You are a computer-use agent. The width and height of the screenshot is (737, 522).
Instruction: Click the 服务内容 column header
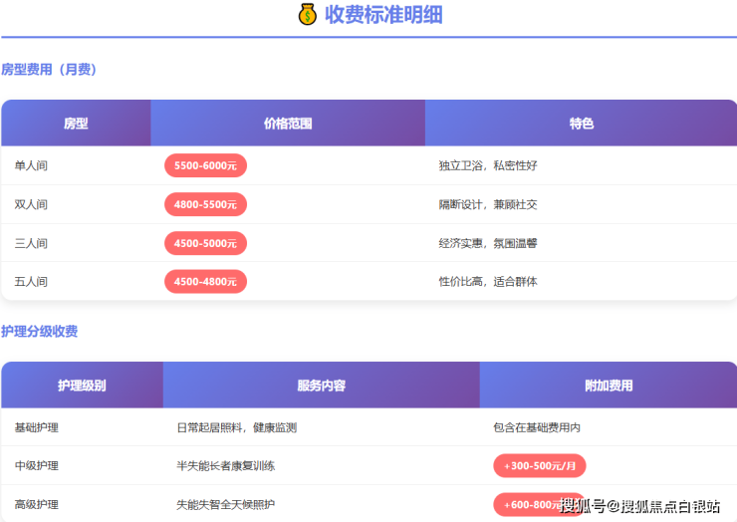pos(321,386)
